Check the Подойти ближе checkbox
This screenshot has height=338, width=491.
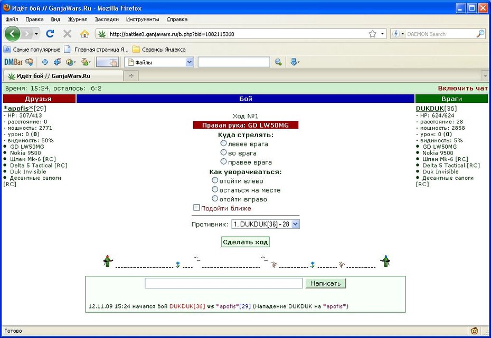(x=196, y=208)
